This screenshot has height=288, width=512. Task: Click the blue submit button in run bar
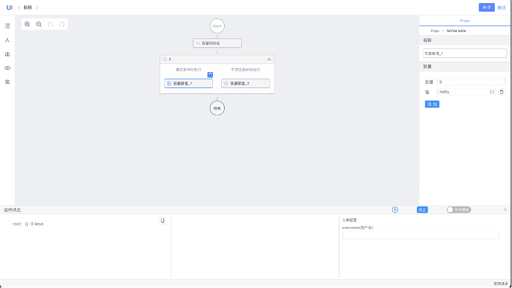(x=422, y=209)
